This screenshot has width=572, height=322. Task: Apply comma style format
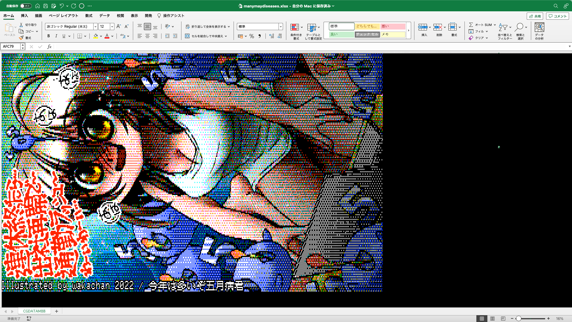[259, 36]
